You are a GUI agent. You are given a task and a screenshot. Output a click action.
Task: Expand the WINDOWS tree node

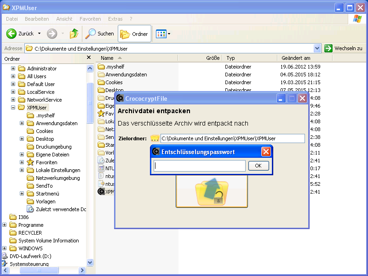click(x=5, y=248)
